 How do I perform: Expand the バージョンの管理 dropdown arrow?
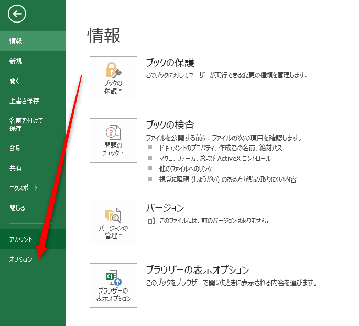pyautogui.click(x=121, y=235)
